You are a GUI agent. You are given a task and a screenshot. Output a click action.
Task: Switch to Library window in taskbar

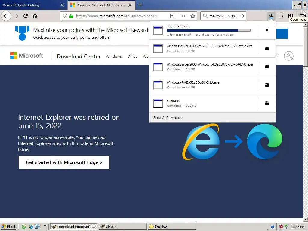point(123,226)
